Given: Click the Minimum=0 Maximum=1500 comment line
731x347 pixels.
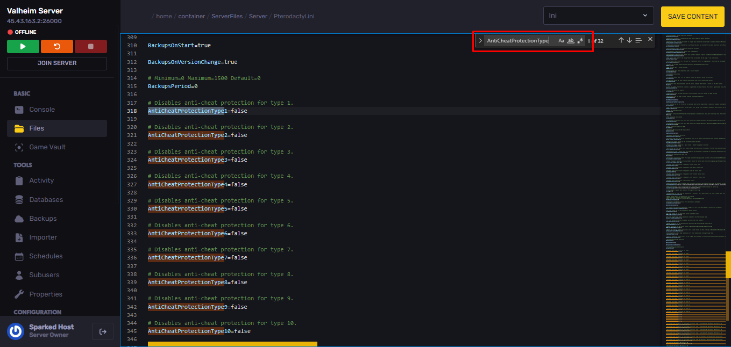Looking at the screenshot, I should pos(204,78).
